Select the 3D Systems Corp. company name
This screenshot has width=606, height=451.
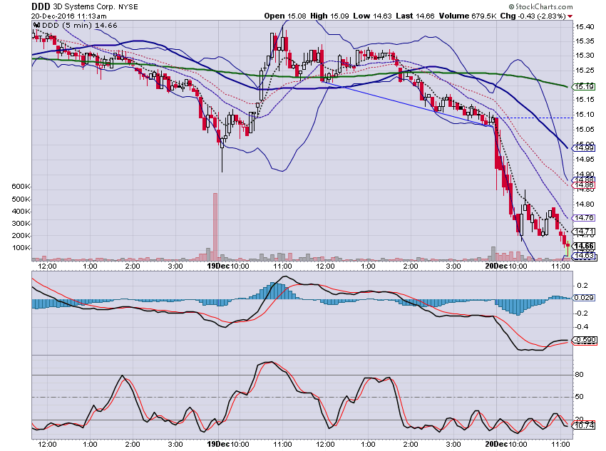pyautogui.click(x=84, y=7)
